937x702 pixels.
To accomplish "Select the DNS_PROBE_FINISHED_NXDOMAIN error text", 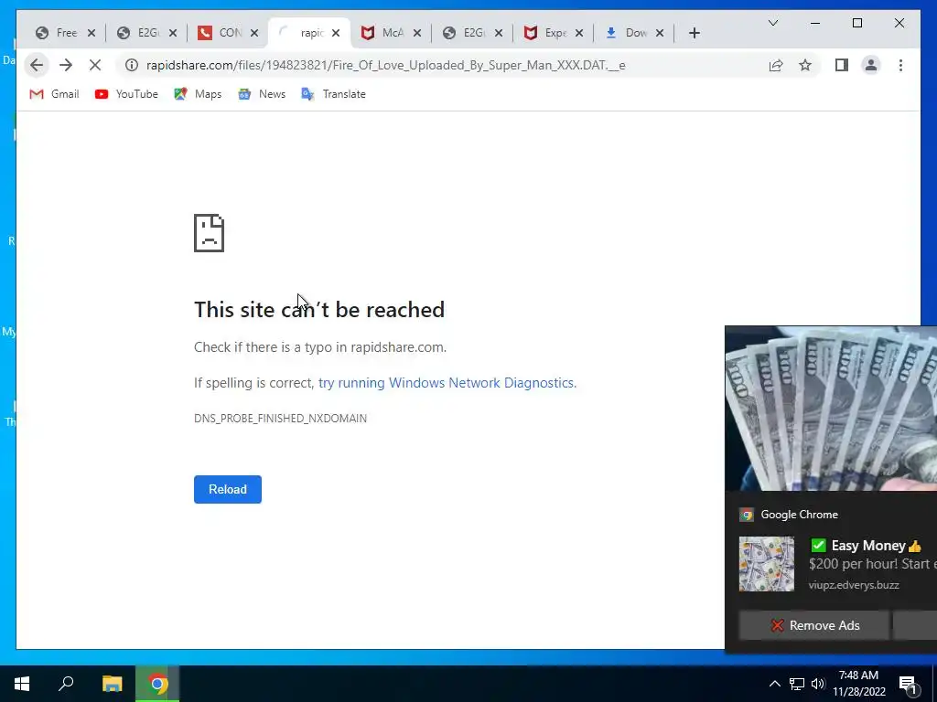I will 280,419.
